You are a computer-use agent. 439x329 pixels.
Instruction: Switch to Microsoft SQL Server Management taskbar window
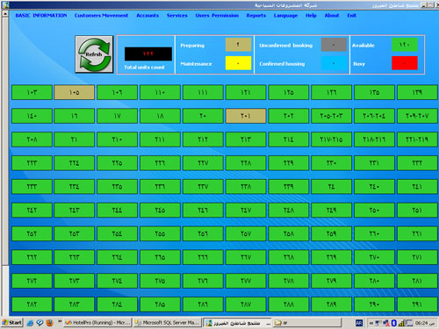coord(167,323)
